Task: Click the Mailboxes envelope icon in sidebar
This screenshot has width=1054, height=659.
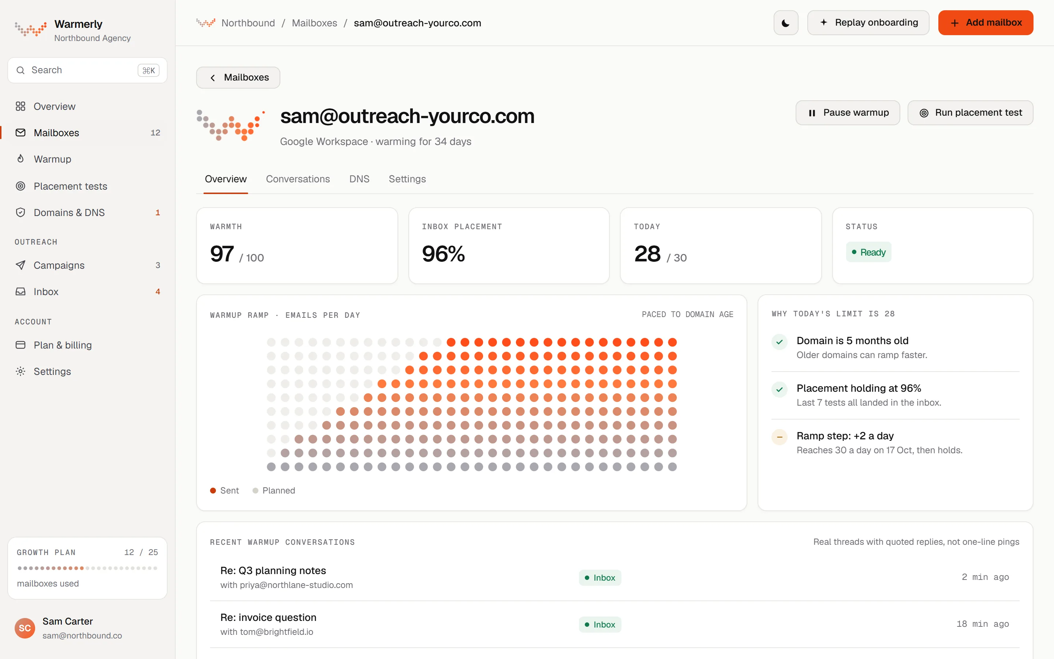Action: [x=20, y=133]
